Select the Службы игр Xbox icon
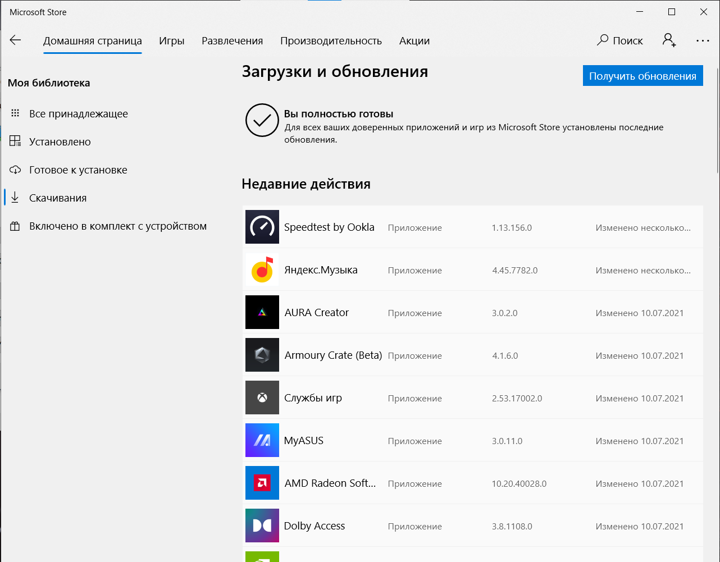This screenshot has height=562, width=720. tap(262, 397)
